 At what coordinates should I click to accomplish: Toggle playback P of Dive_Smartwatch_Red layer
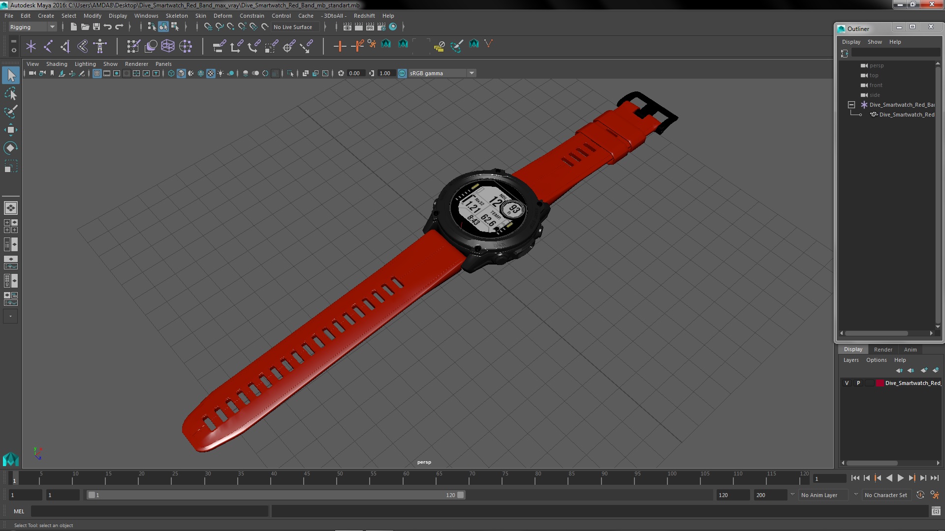pos(858,383)
